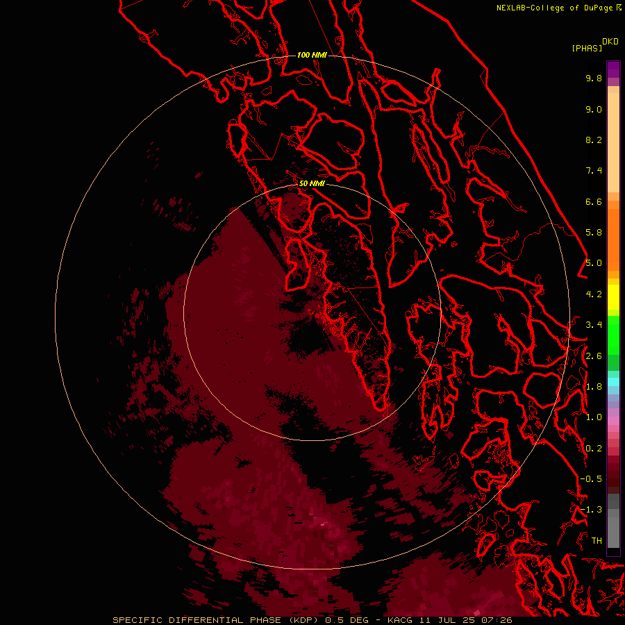
Task: Select the 5.0 legend scale value
Action: coord(594,263)
